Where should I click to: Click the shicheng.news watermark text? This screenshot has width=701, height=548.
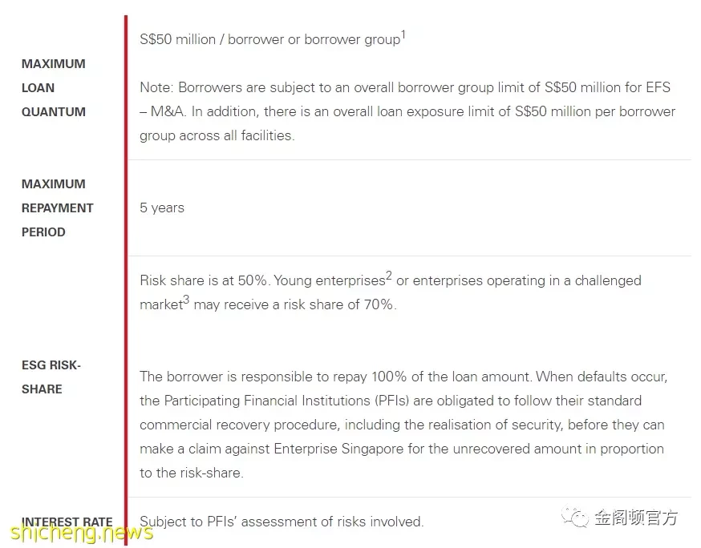(82, 532)
